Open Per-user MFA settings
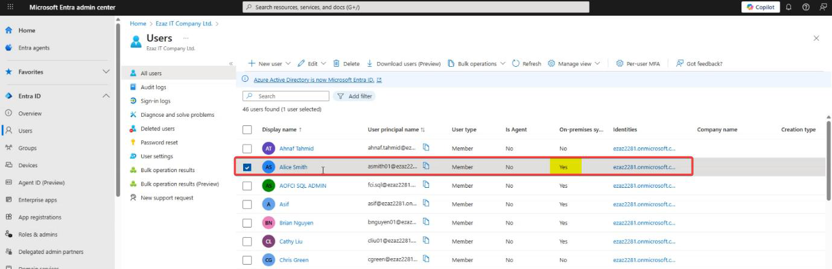Screen dimensions: 832x269 click(638, 64)
